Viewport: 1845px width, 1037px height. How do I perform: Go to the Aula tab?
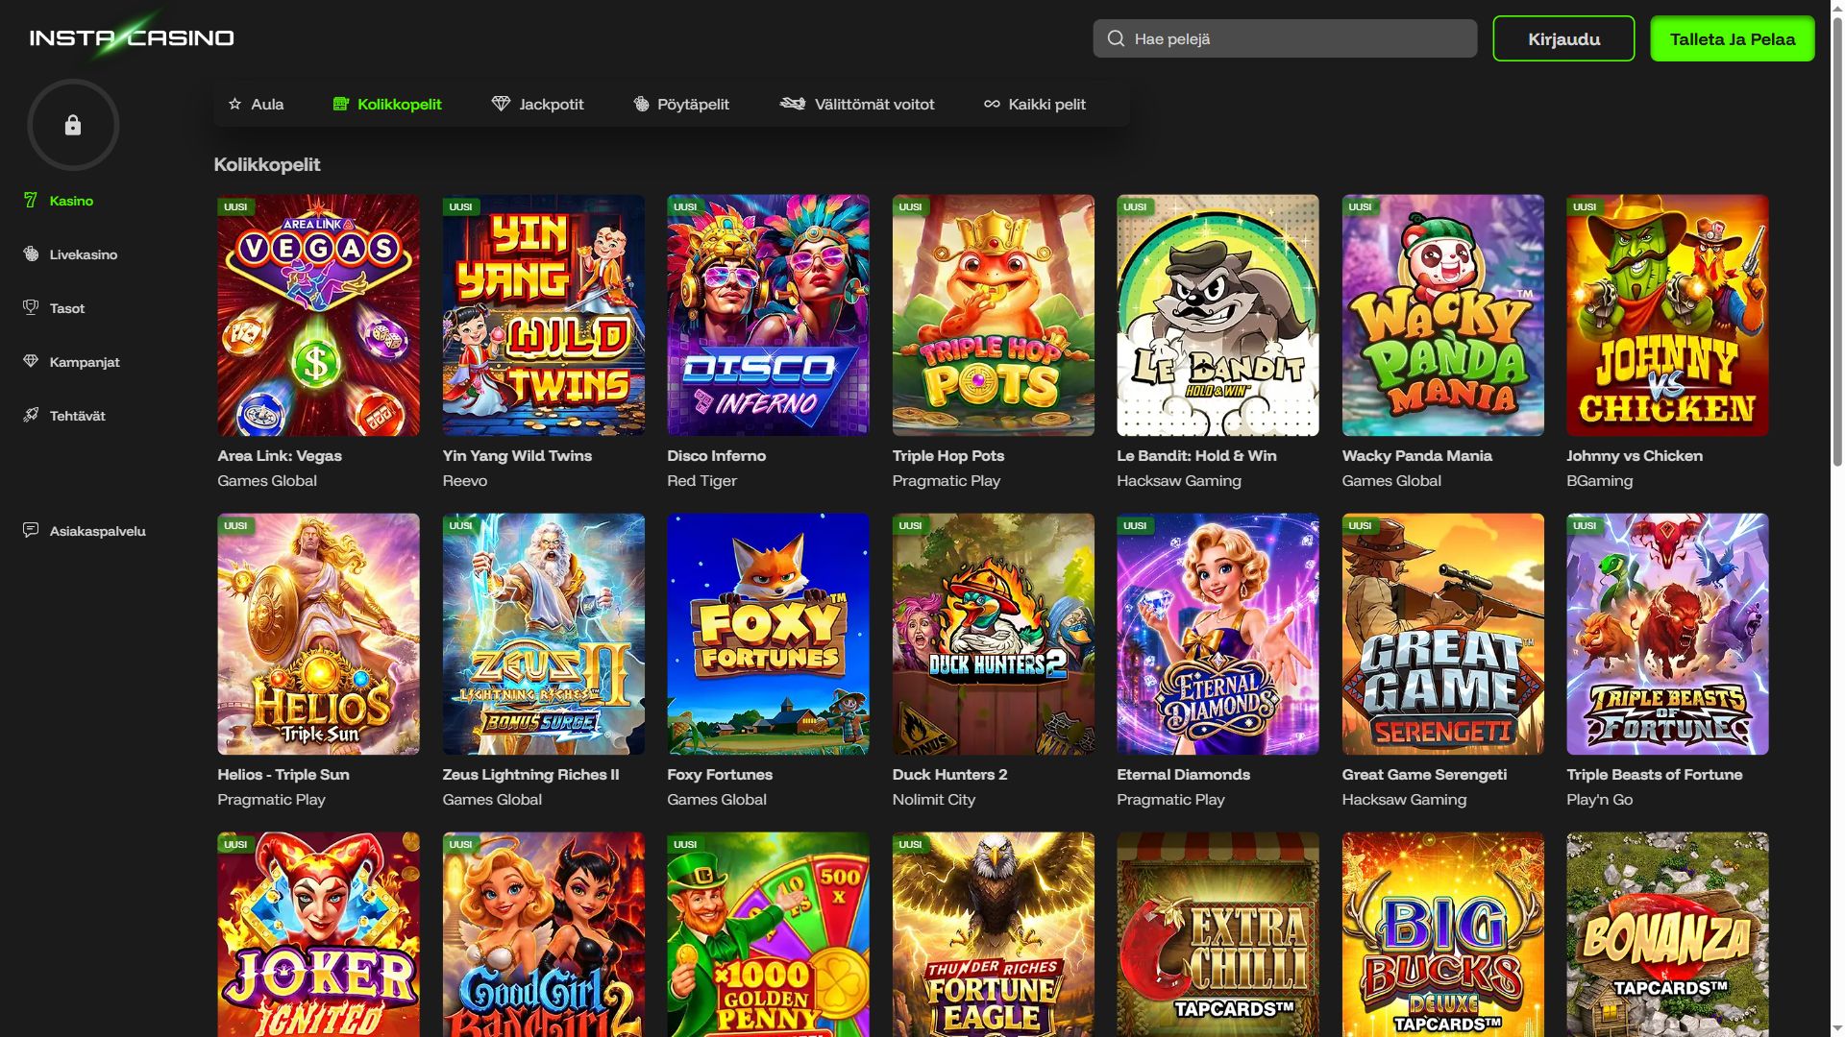click(256, 104)
